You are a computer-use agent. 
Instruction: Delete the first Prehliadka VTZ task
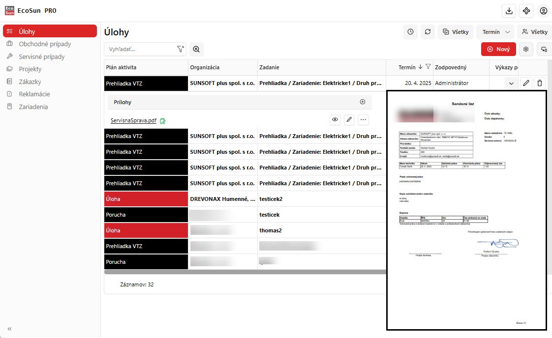coord(540,84)
